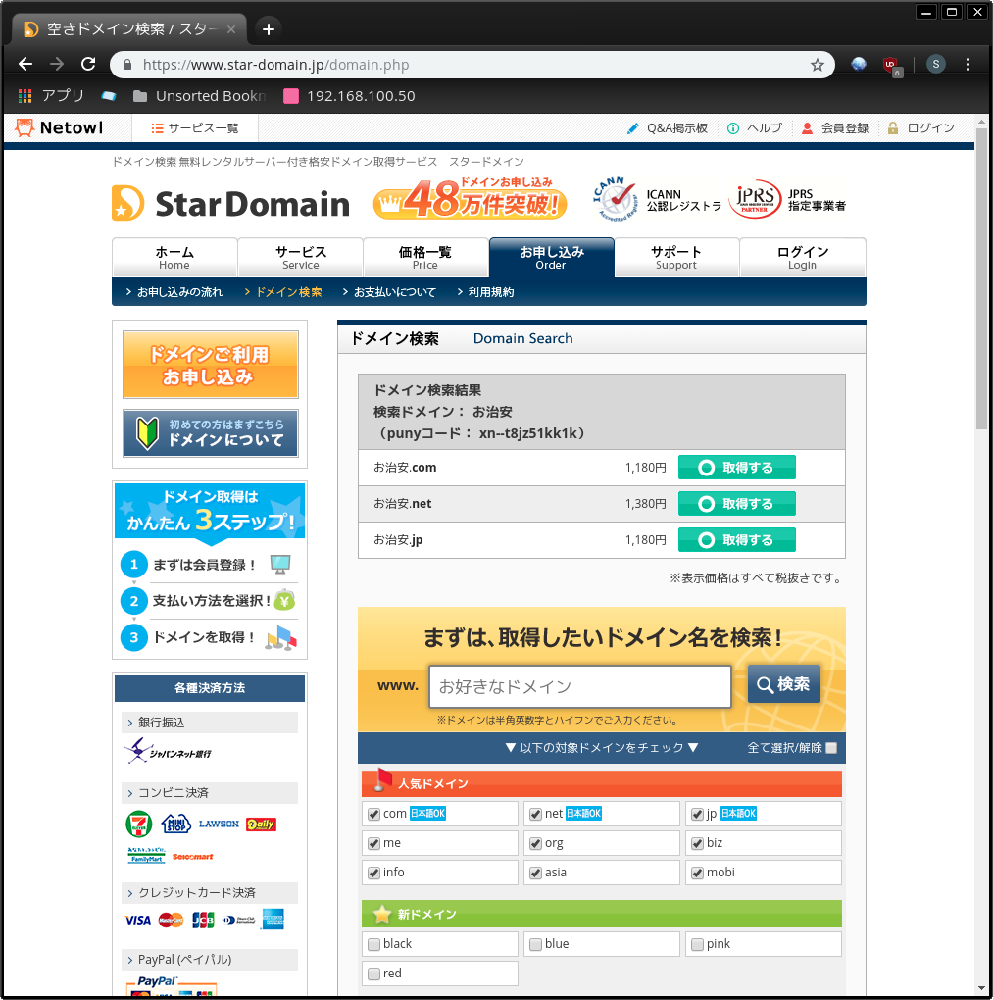Open the Chrome three-dot menu

click(968, 64)
